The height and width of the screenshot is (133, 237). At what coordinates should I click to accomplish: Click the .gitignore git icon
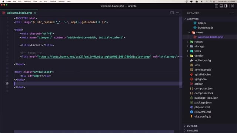click(x=191, y=79)
